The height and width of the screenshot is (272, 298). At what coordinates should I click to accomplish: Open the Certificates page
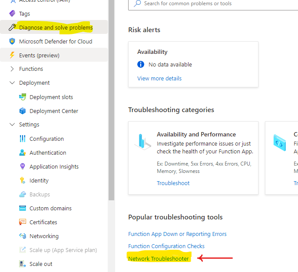(43, 222)
